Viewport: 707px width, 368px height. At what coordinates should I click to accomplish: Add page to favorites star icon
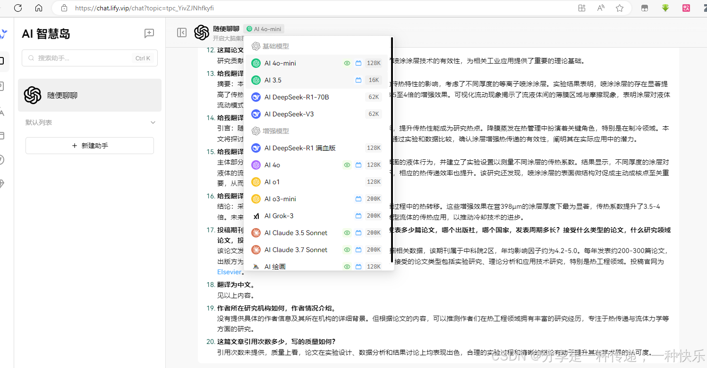[620, 8]
